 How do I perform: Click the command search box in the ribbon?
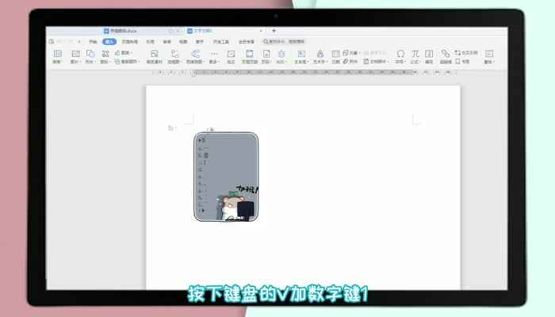[x=277, y=40]
